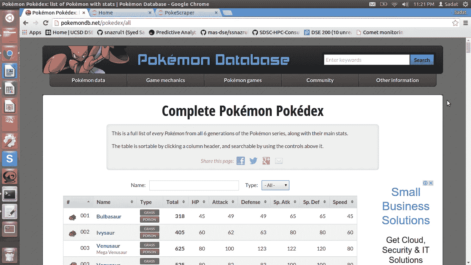Viewport: 471px width, 265px height.
Task: Open a new browser tab
Action: point(227,13)
